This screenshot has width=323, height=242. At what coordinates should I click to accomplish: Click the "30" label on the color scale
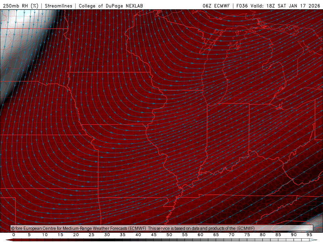pyautogui.click(x=107, y=235)
